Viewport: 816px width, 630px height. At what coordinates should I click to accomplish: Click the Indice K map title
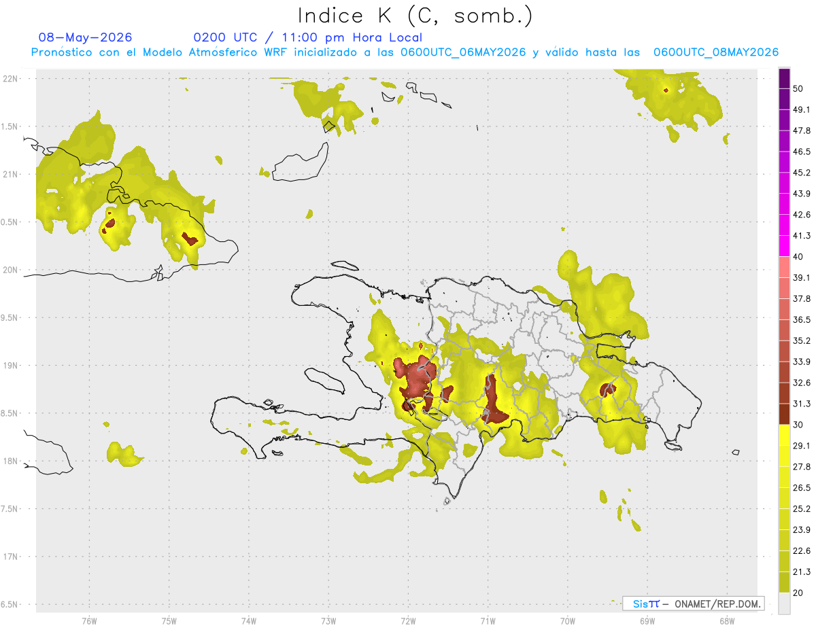point(415,16)
